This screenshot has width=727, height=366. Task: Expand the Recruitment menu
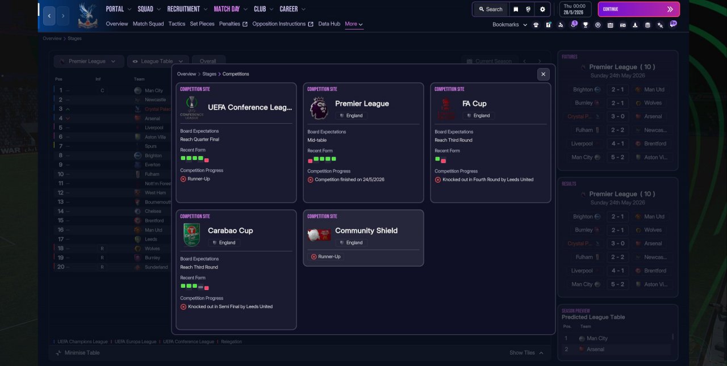click(x=187, y=9)
